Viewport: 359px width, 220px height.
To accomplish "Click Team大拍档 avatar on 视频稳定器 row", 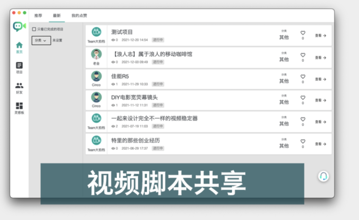I will [x=96, y=119].
